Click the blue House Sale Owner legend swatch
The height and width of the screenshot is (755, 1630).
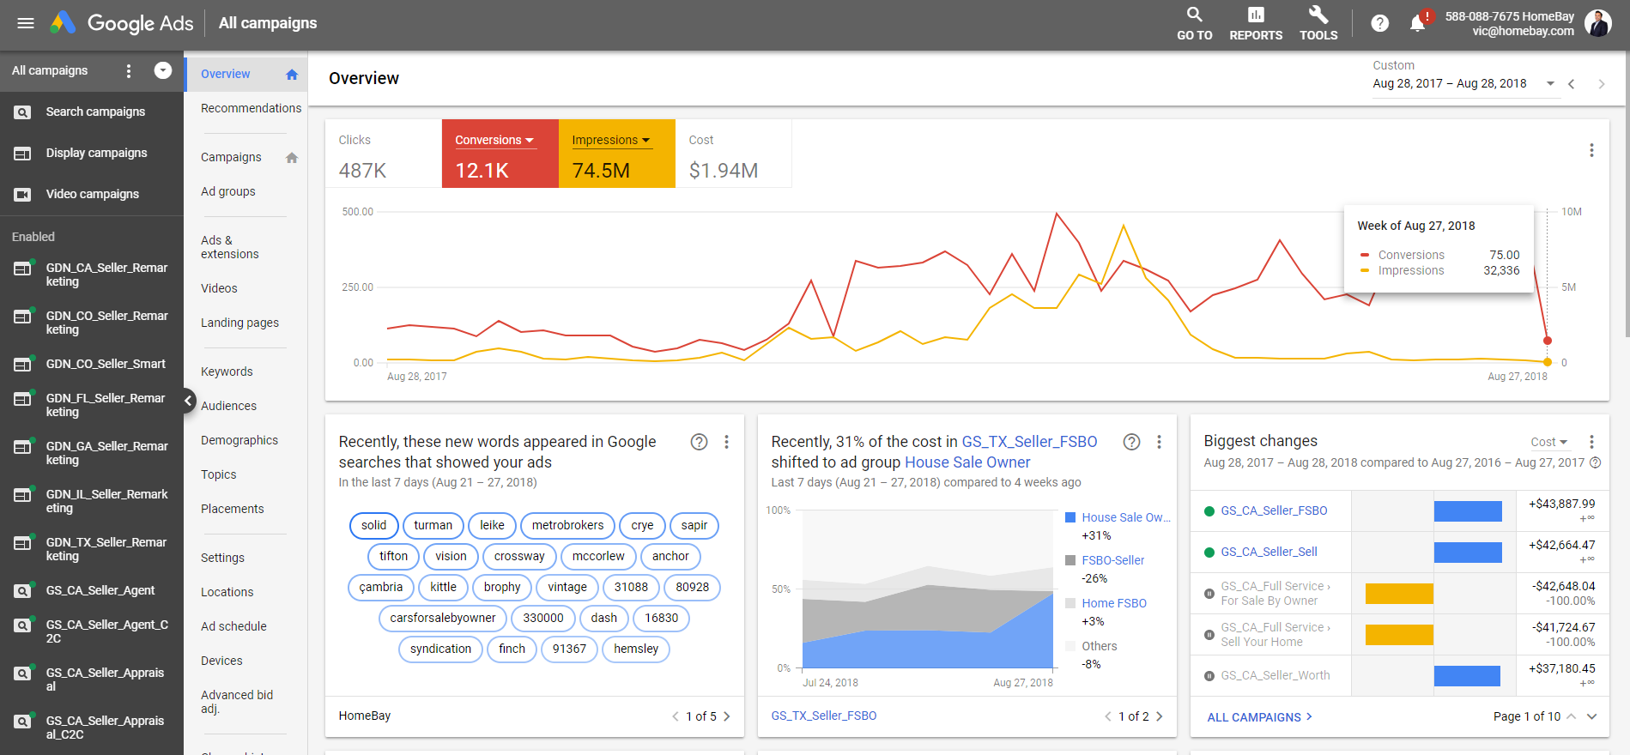(x=1070, y=517)
